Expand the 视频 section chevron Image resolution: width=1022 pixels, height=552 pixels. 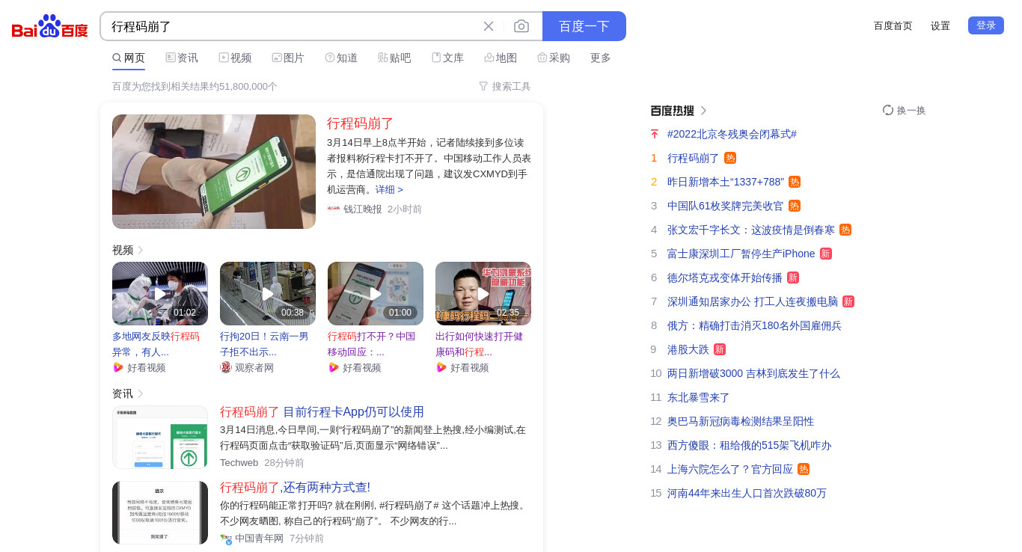point(141,250)
